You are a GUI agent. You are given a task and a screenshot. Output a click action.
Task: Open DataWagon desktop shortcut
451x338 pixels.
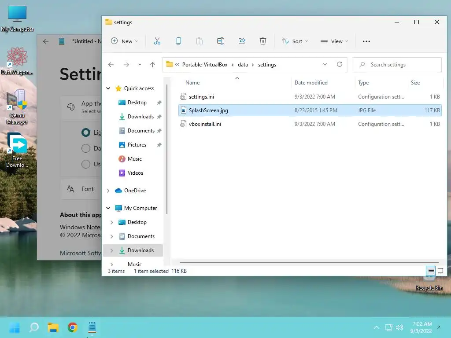click(17, 61)
